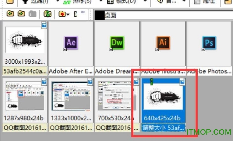The image size is (233, 141).
Task: Click the dimension text 1287x980x24b
Action: tap(24, 118)
